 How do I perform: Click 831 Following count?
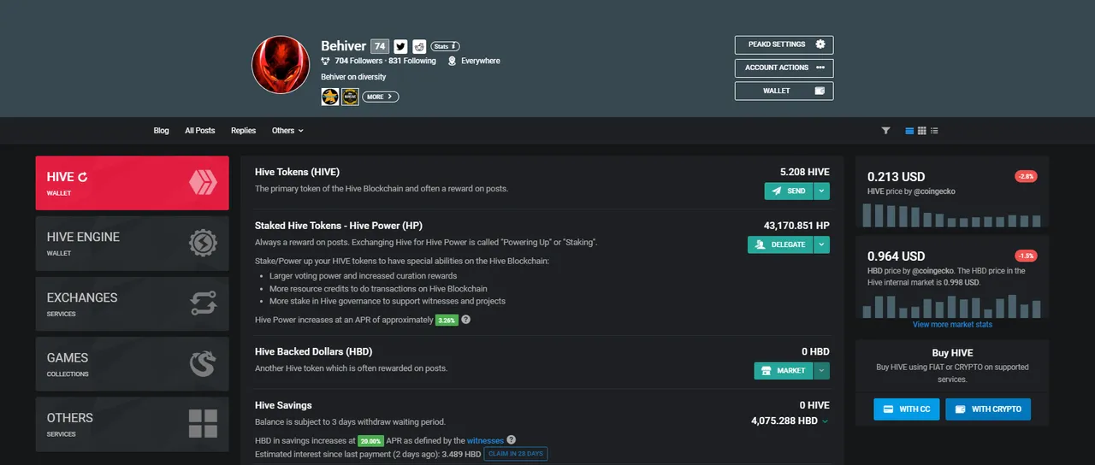(412, 61)
